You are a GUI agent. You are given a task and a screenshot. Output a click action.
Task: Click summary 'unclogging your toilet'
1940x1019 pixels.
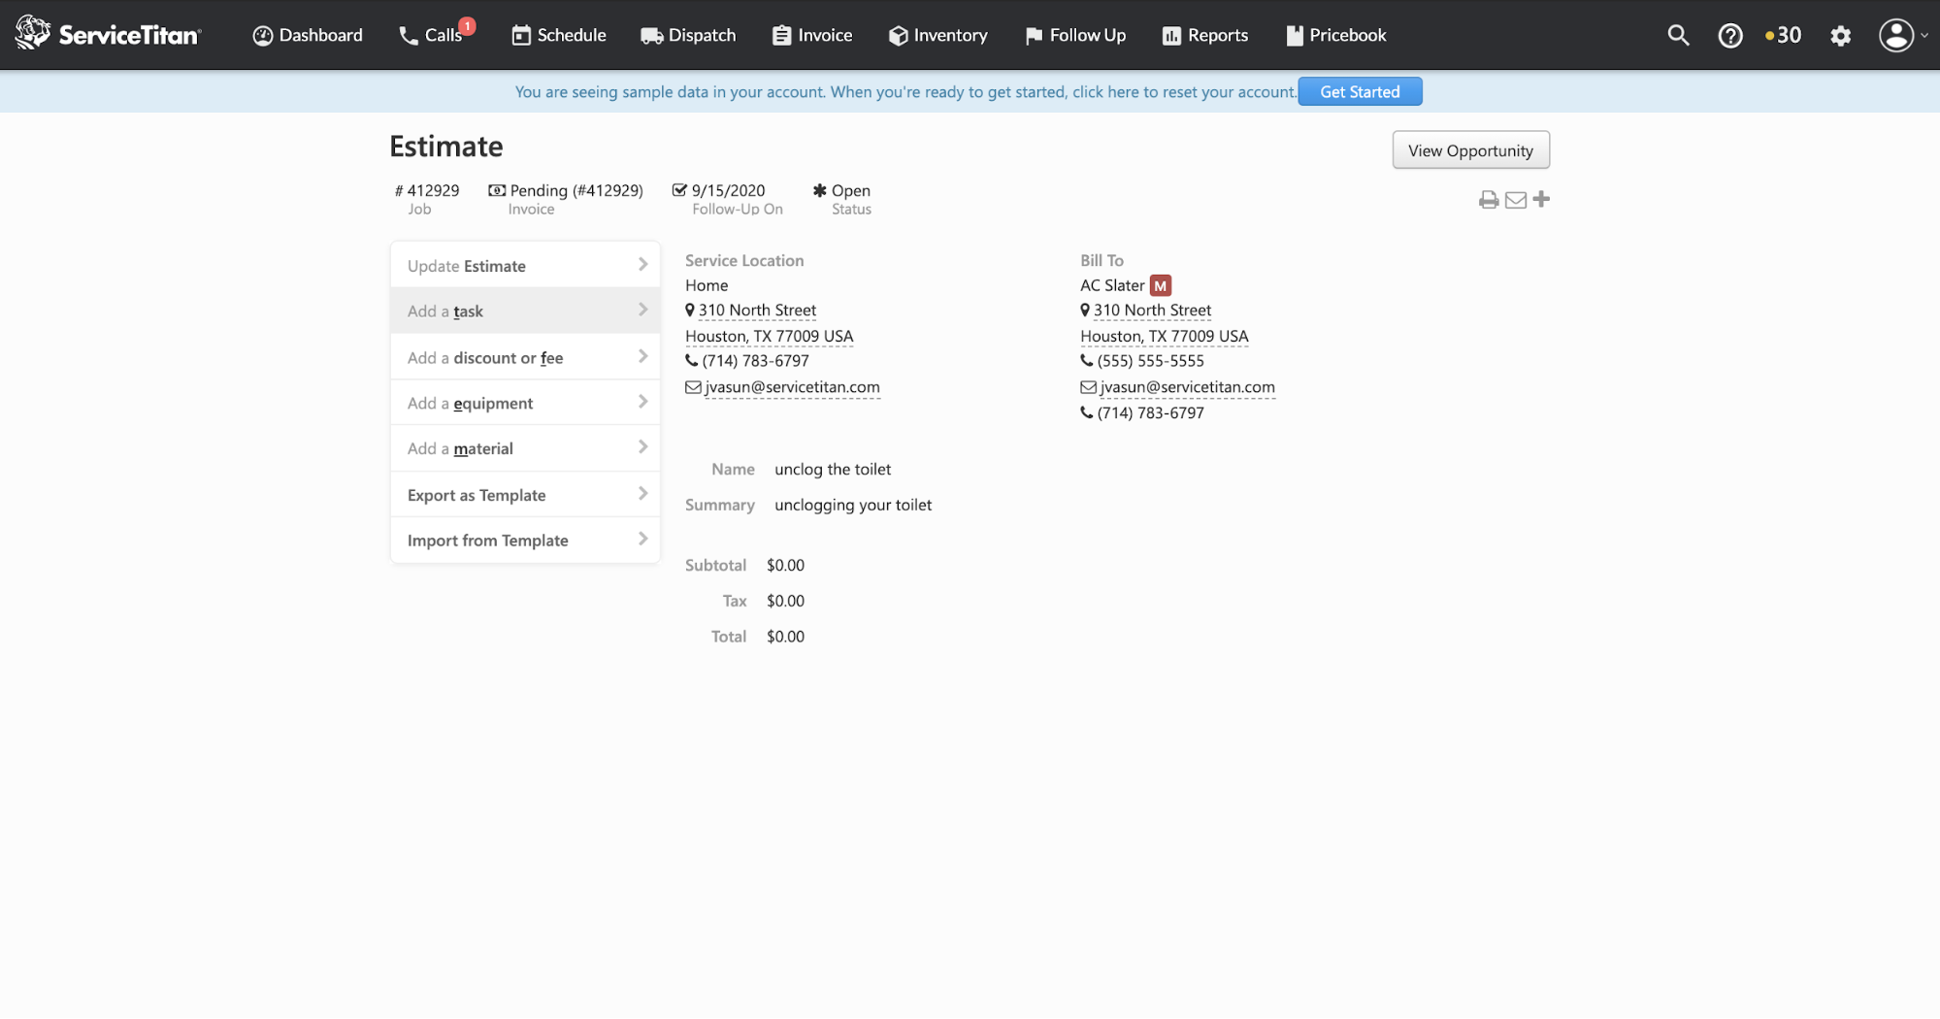pyautogui.click(x=853, y=506)
